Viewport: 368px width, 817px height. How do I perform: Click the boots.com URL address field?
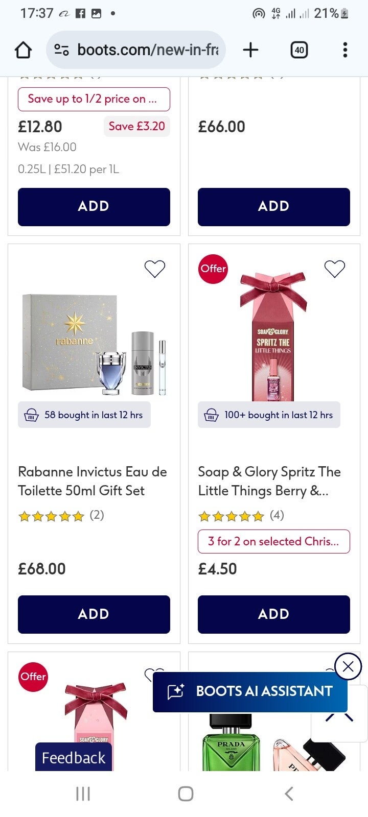pos(147,50)
